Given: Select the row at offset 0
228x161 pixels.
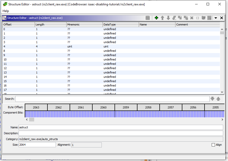Looking at the screenshot, I should click(x=111, y=29).
